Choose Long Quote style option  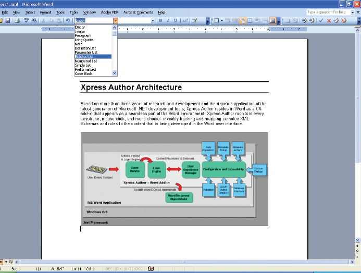coord(93,40)
